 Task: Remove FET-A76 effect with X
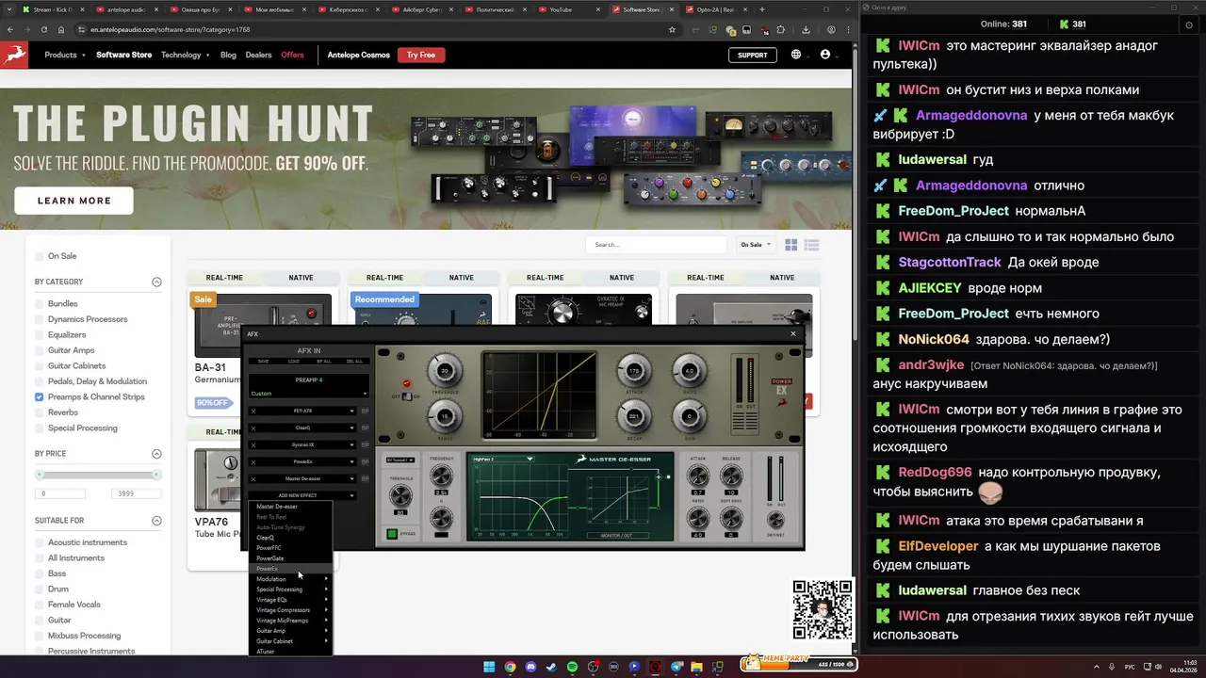(253, 411)
